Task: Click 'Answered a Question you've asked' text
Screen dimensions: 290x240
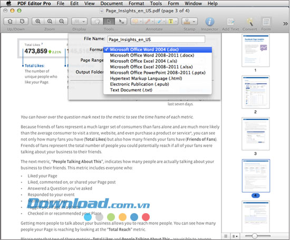Action: pos(60,188)
